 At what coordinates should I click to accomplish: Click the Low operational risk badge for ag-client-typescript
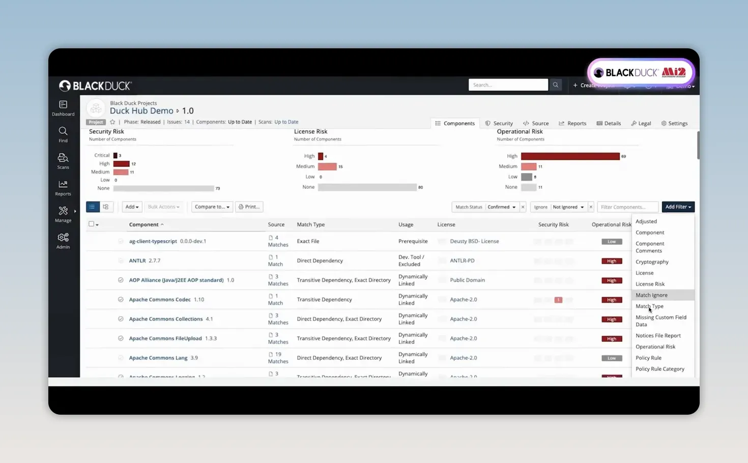pos(612,242)
